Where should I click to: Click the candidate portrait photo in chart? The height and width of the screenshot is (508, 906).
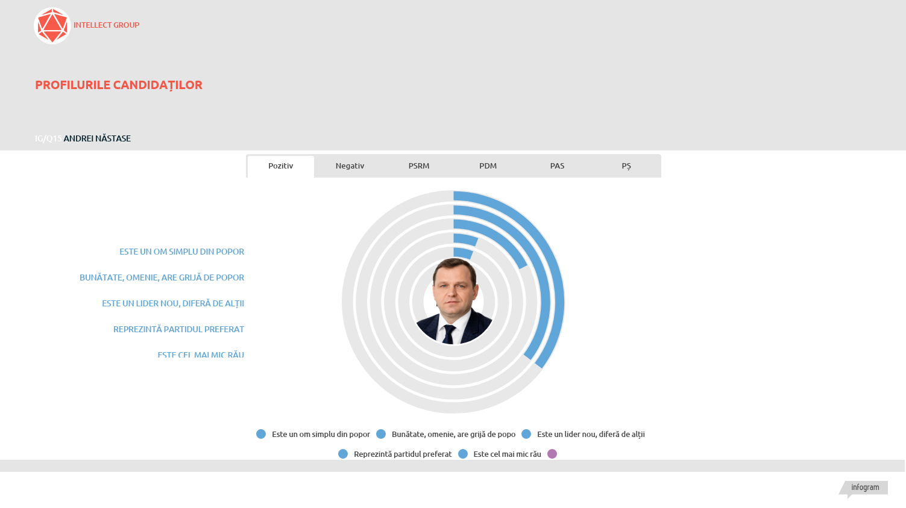tap(453, 302)
